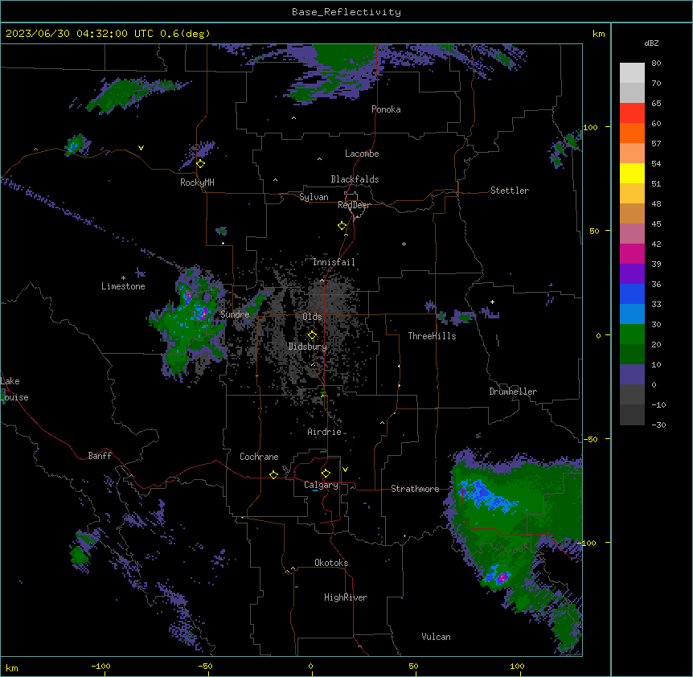Select the Strathmore label
The width and height of the screenshot is (693, 677).
(x=415, y=489)
